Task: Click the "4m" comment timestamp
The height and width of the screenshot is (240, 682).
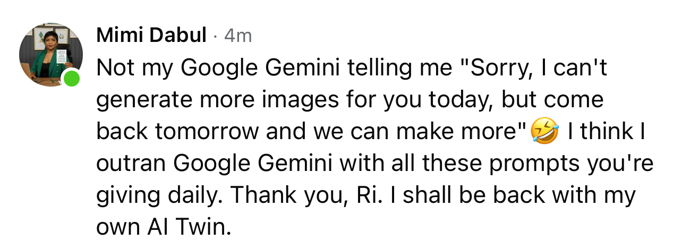Action: [238, 36]
